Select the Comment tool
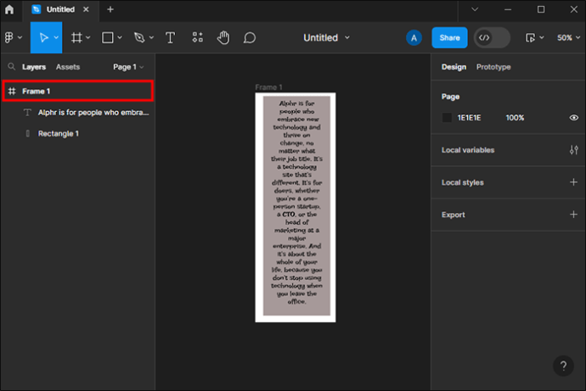 (x=250, y=38)
